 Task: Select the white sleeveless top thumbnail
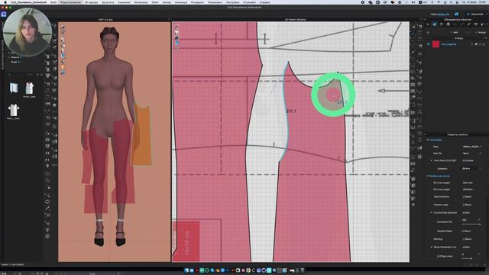[29, 89]
